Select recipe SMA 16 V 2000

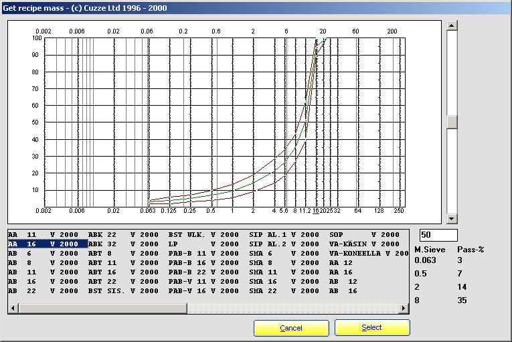(284, 282)
